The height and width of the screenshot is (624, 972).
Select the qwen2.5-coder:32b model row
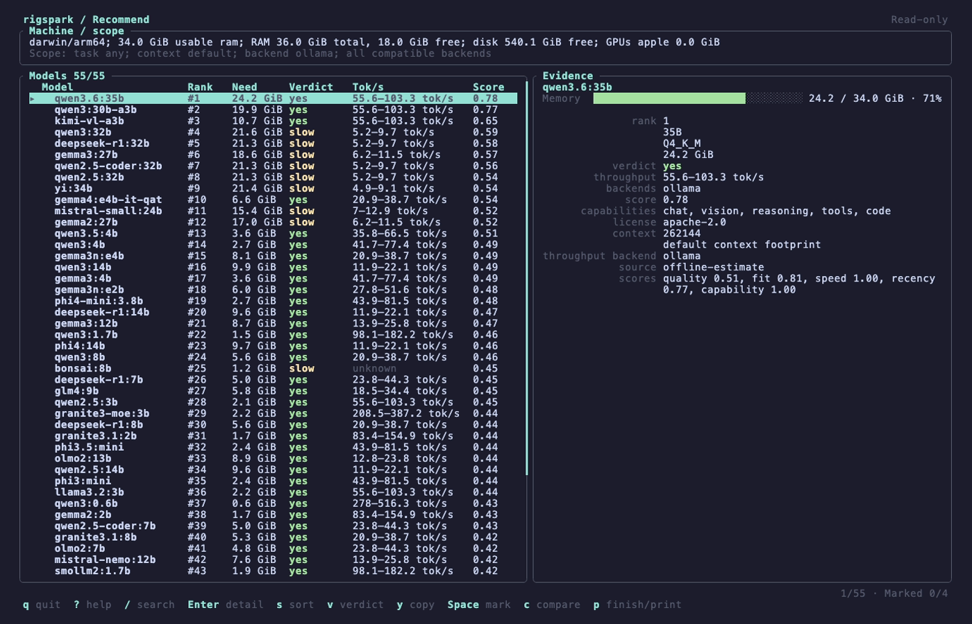[273, 166]
